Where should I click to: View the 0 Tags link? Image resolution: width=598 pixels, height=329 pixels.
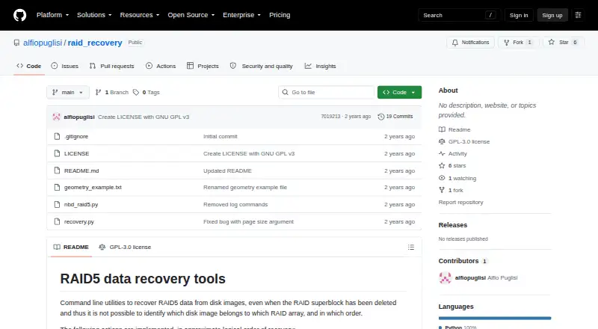(147, 93)
